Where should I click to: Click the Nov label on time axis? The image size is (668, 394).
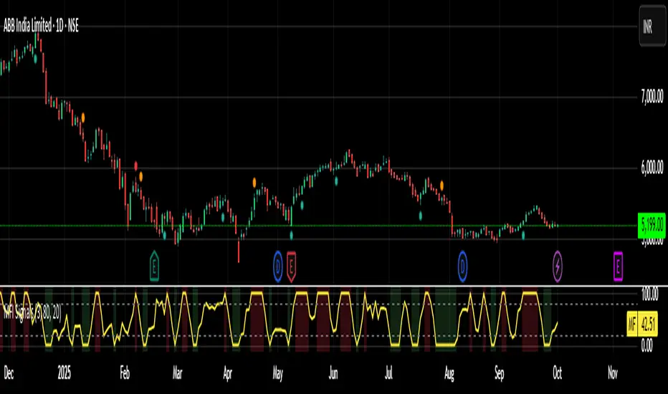613,373
